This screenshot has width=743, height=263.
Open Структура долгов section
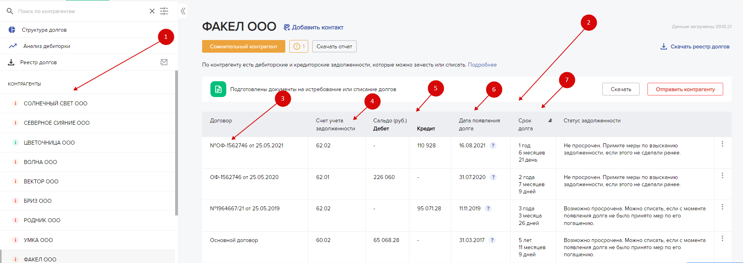(44, 30)
